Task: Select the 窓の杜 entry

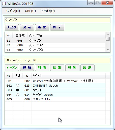Action: pyautogui.click(x=55, y=90)
